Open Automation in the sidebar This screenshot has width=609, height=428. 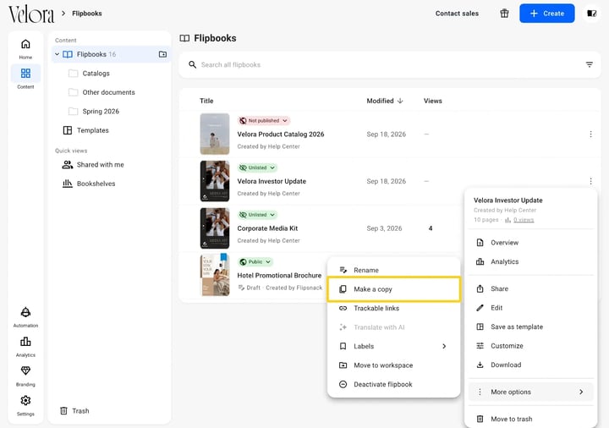pos(25,317)
